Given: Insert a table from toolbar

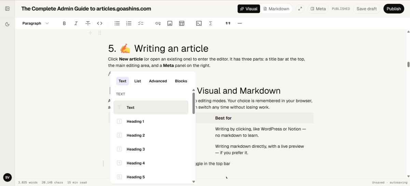Looking at the screenshot, I should coord(181,23).
